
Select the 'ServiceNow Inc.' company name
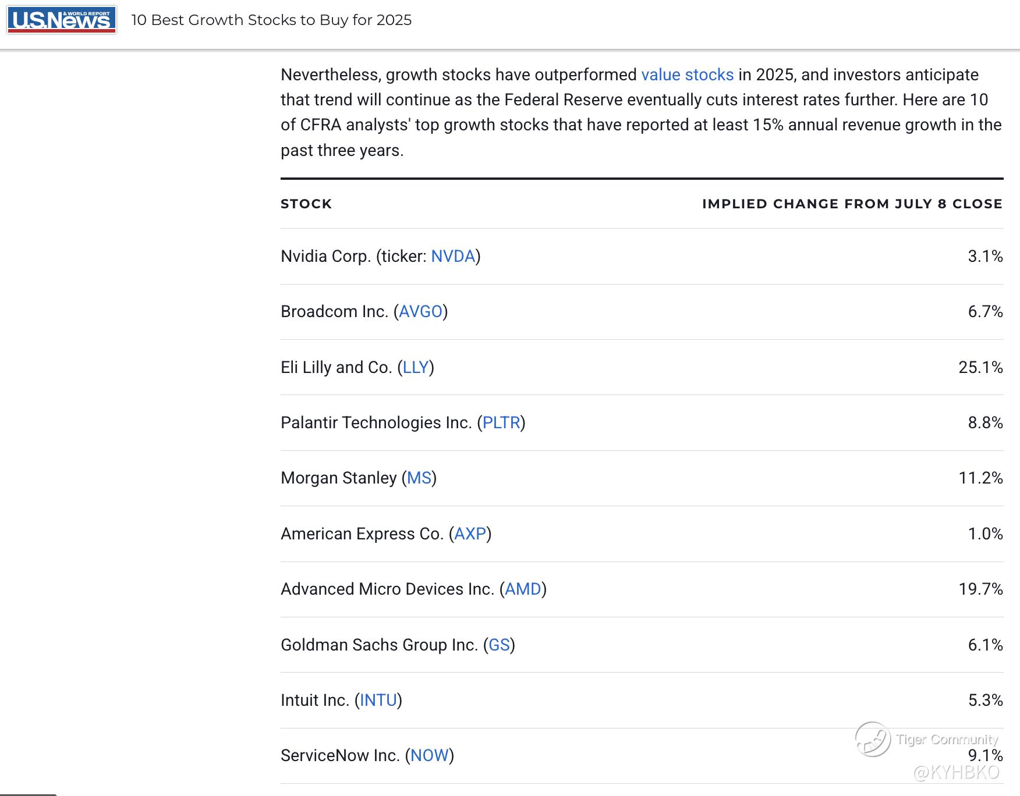(x=341, y=756)
